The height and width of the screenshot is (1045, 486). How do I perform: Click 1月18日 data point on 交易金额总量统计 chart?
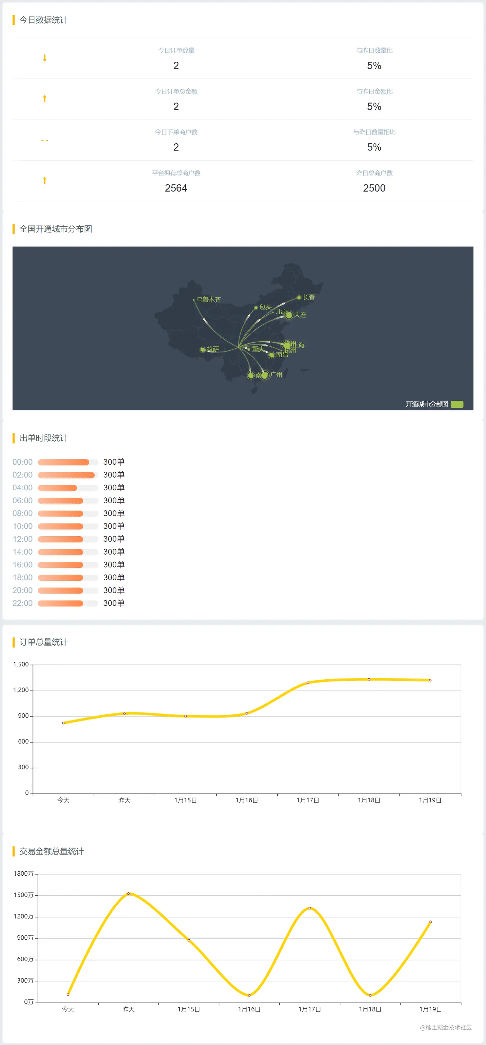pos(370,995)
